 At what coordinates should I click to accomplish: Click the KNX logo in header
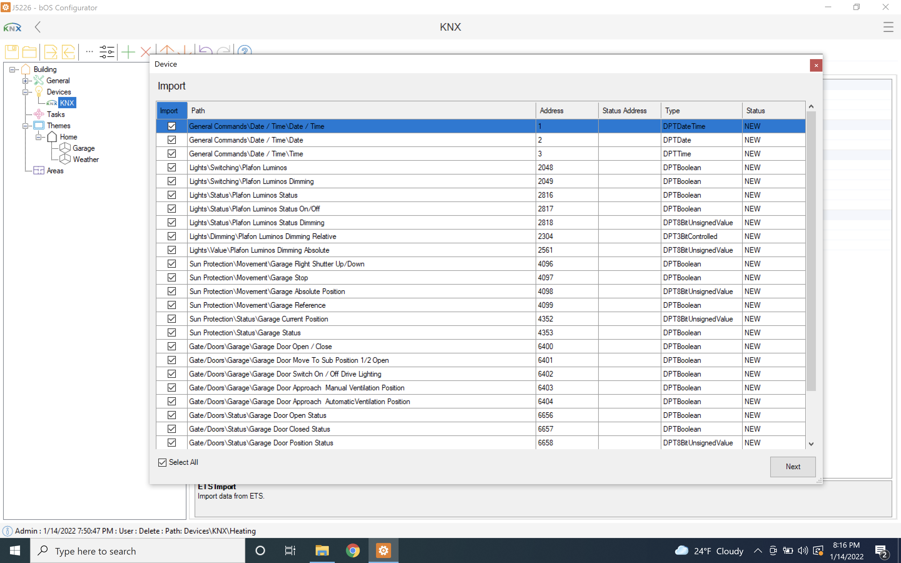click(12, 27)
